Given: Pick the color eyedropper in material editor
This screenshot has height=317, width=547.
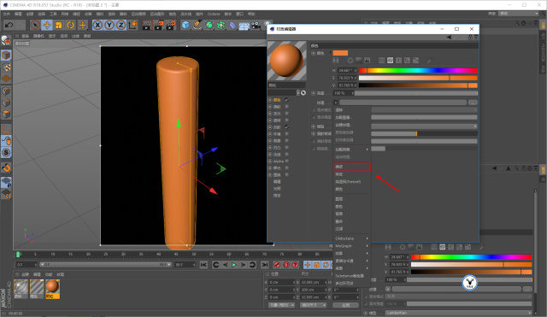Looking at the screenshot, I should [429, 61].
